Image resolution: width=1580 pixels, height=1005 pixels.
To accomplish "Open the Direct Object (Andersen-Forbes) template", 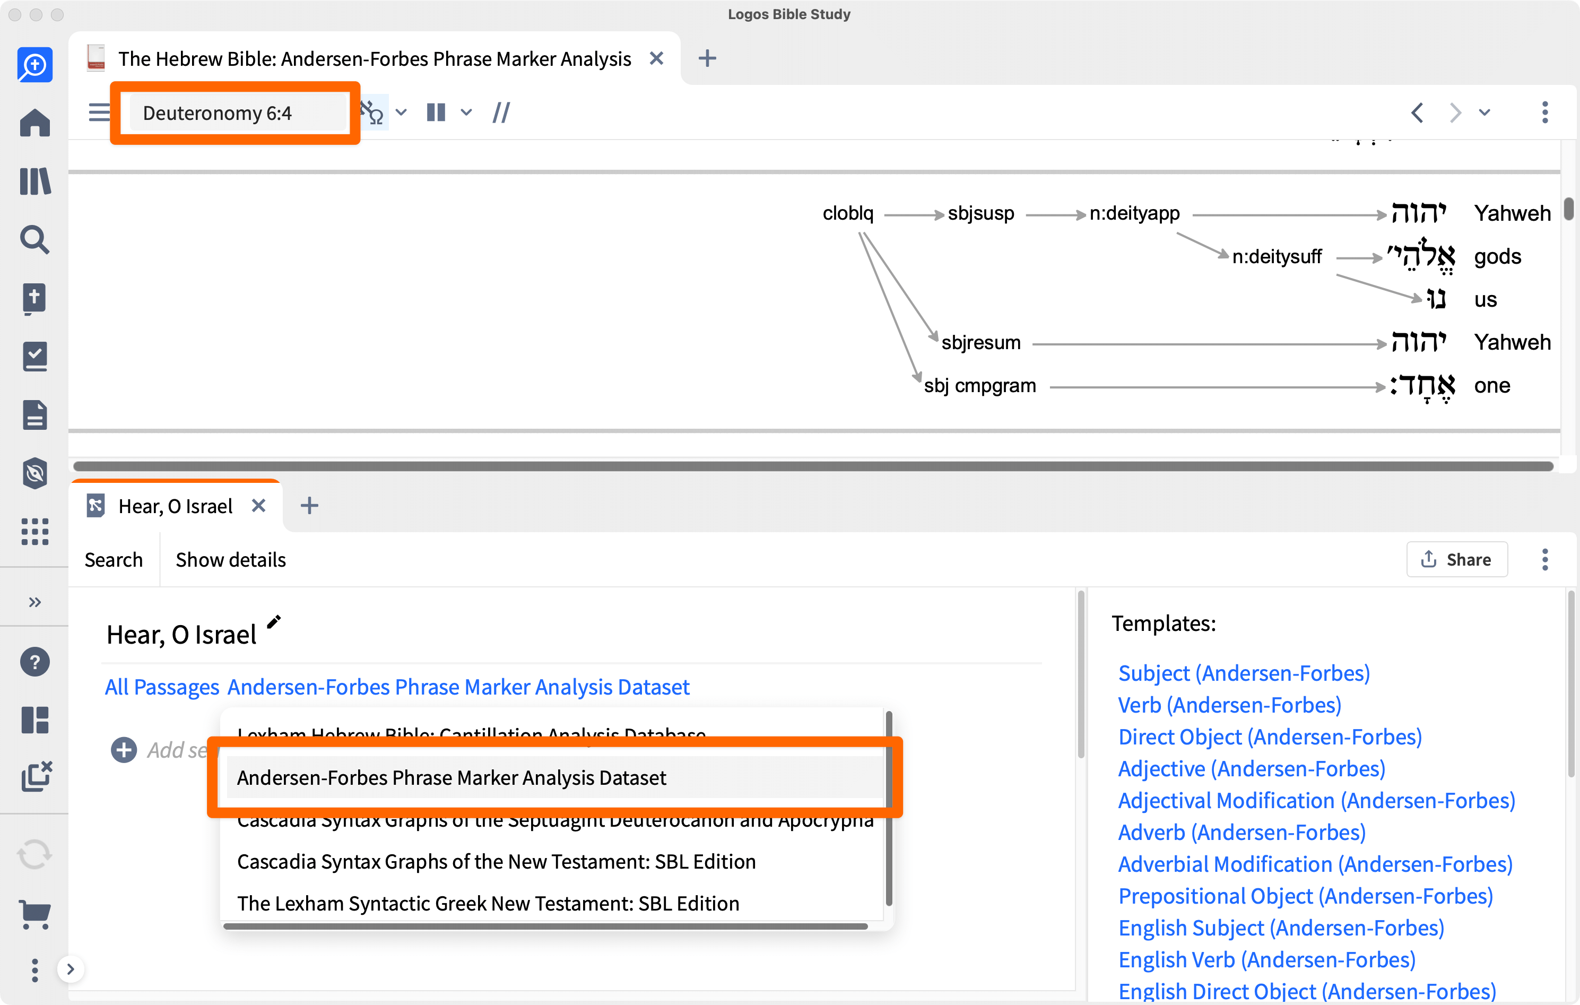I will (x=1270, y=737).
